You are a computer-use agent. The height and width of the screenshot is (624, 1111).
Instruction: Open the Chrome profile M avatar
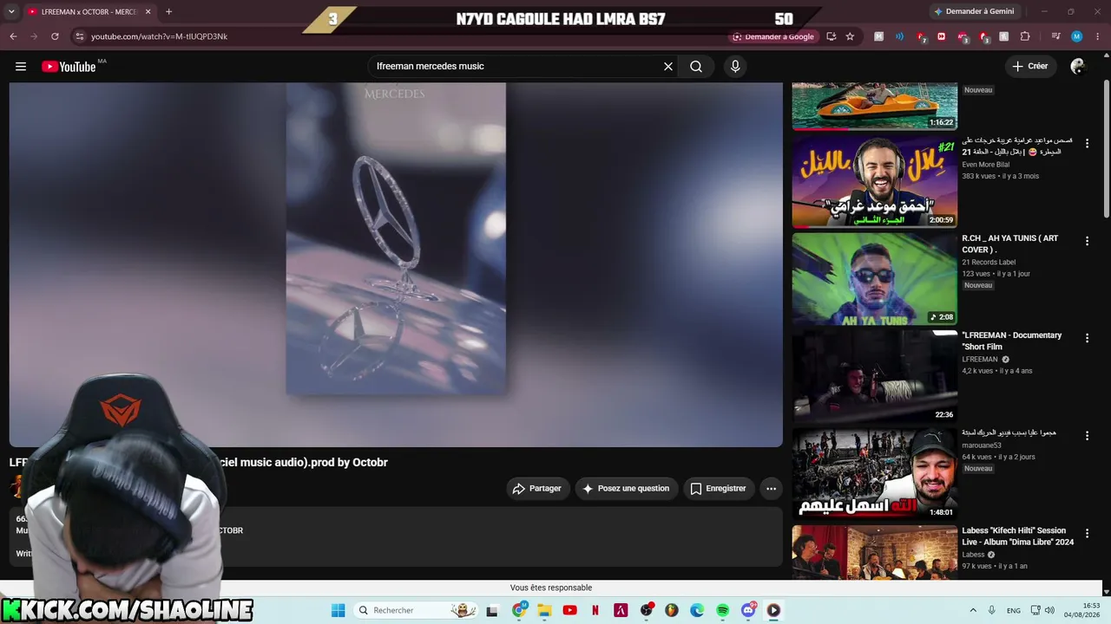pos(1076,36)
